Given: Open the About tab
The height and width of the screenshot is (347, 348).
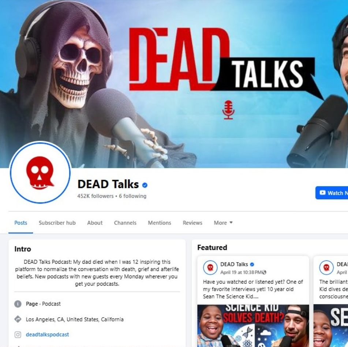Looking at the screenshot, I should (95, 223).
